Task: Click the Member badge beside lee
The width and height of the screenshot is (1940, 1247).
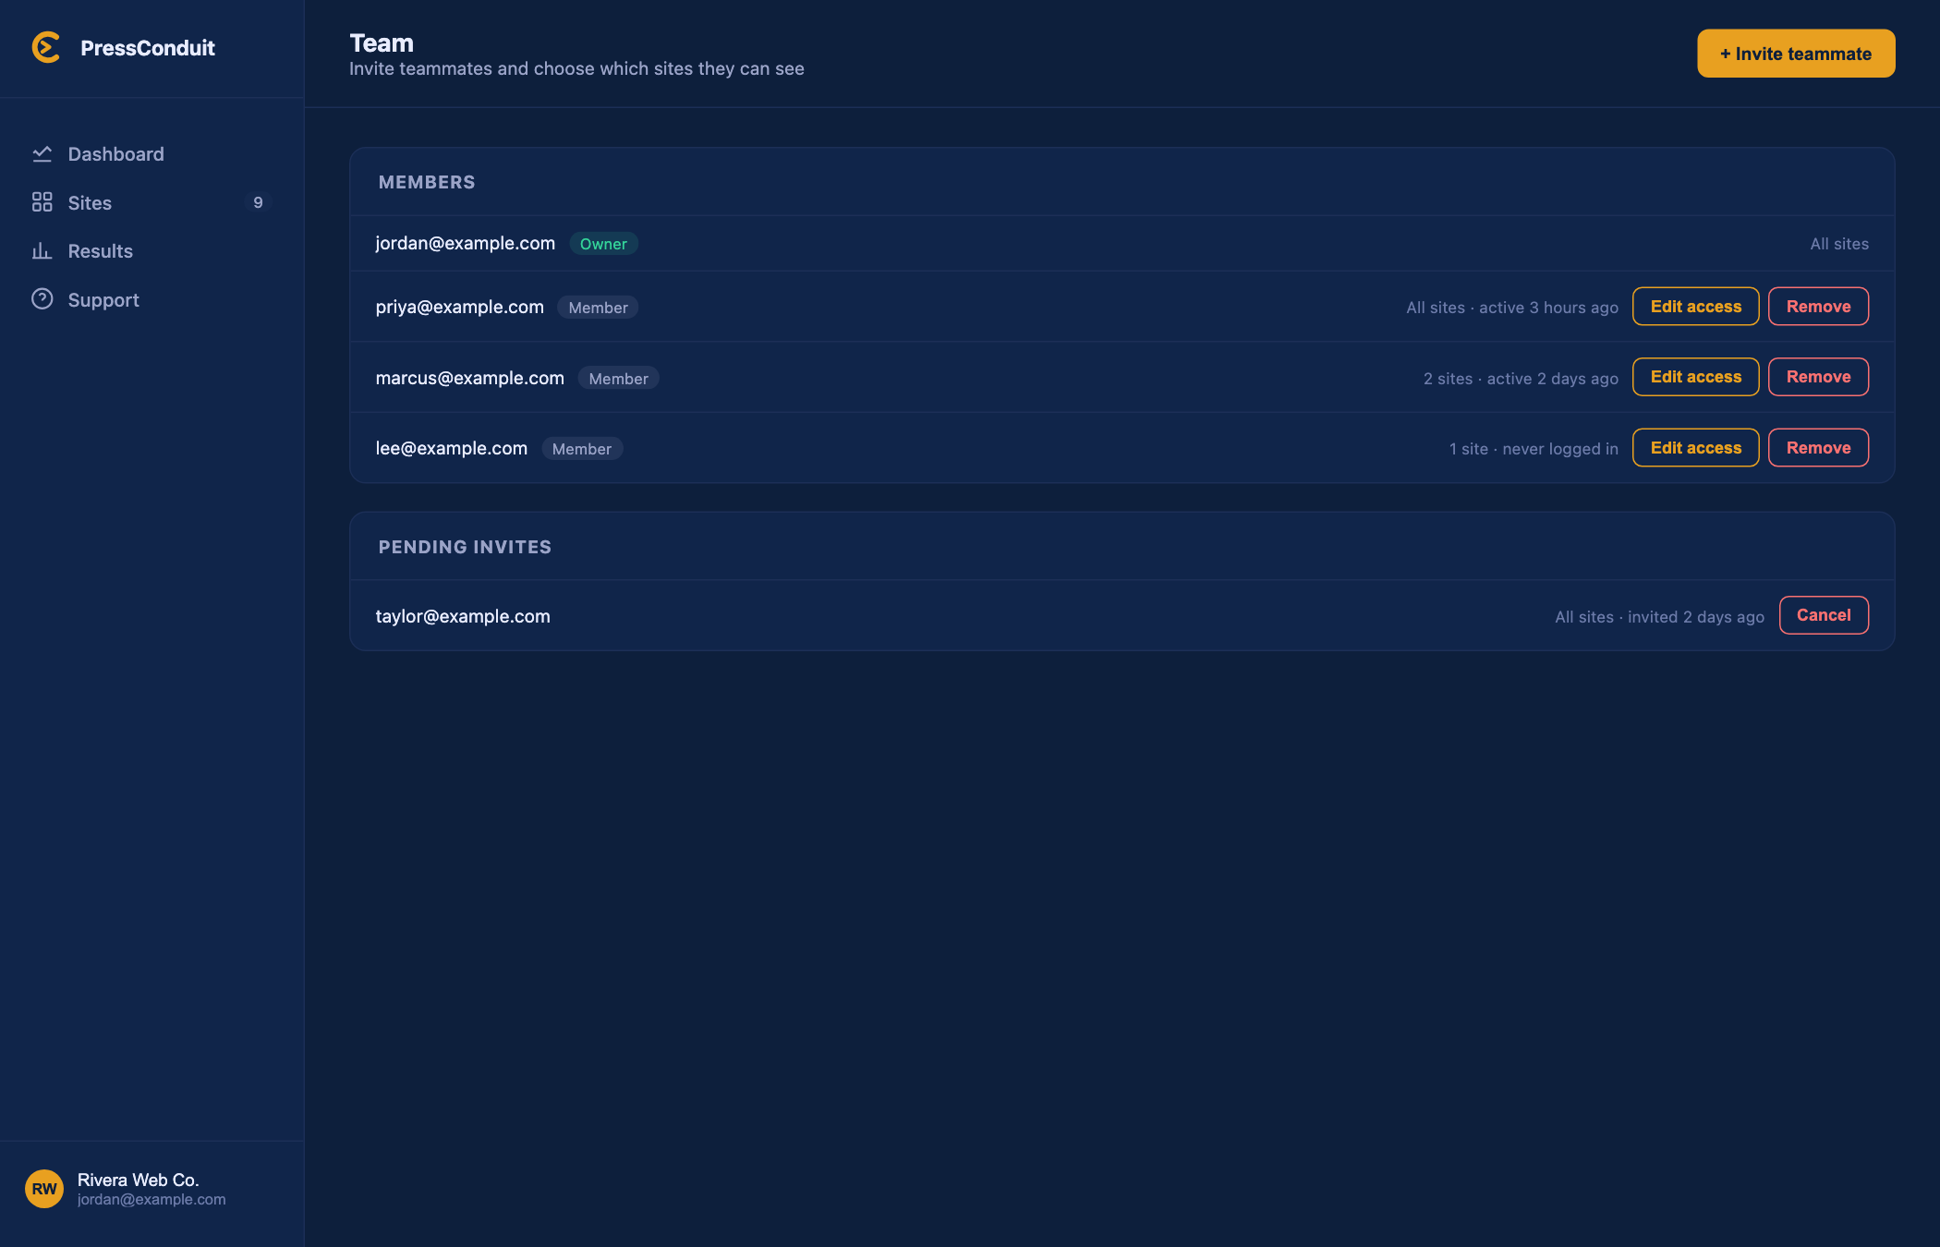Action: tap(582, 449)
